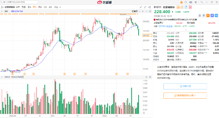Click the red 窝 badge
This screenshot has height=118, width=219.
190,7
